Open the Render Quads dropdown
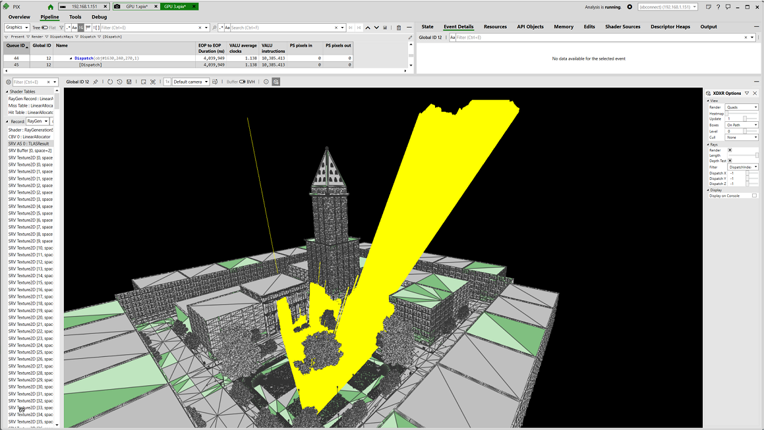The height and width of the screenshot is (430, 764). pos(742,107)
